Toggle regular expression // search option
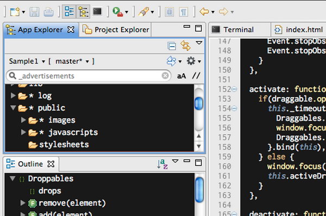 click(x=196, y=75)
